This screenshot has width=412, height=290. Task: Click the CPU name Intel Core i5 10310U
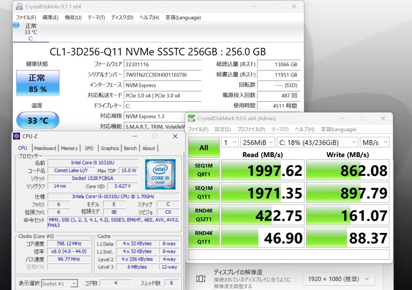coord(93,162)
